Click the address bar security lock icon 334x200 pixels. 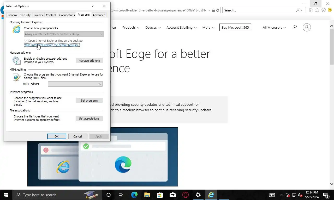pos(213,10)
